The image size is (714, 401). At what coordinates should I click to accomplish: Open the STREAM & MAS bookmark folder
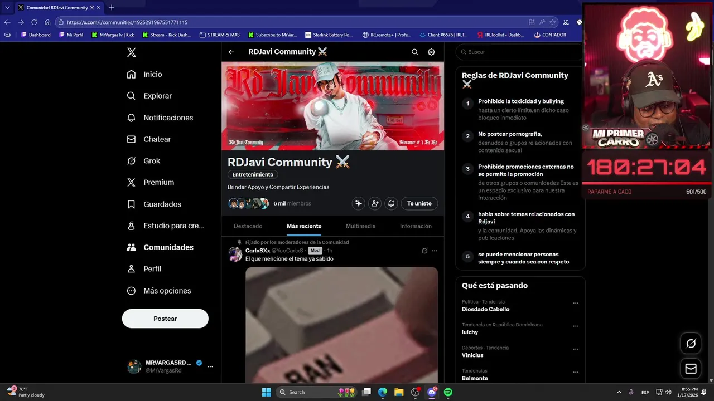[x=220, y=35]
